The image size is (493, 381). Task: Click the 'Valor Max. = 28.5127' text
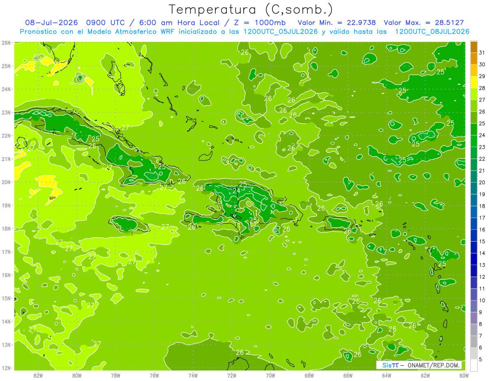click(x=424, y=23)
